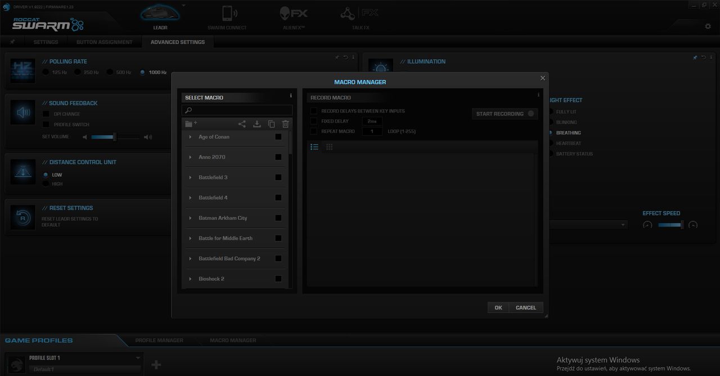The width and height of the screenshot is (720, 376).
Task: Click the macro list scrollbar
Action: [x=290, y=144]
